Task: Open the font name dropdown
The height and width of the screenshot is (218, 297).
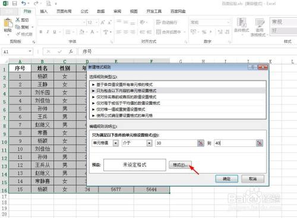Action: click(x=84, y=23)
